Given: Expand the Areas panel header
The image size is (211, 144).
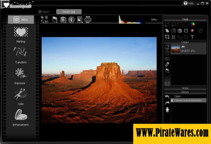Looking at the screenshot, I should coord(185,88).
